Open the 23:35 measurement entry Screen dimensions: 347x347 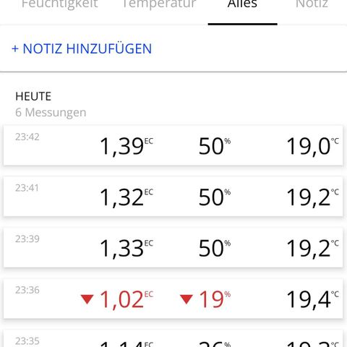coord(173,338)
